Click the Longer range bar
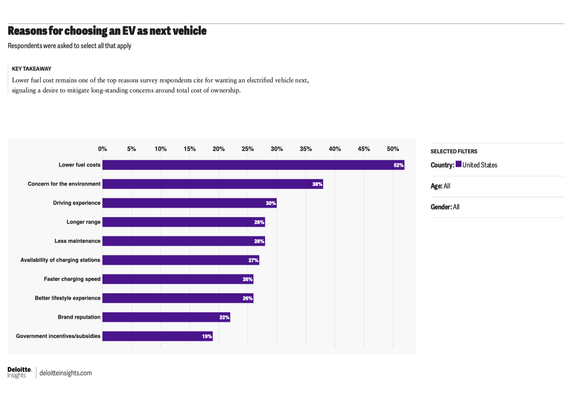 [183, 222]
